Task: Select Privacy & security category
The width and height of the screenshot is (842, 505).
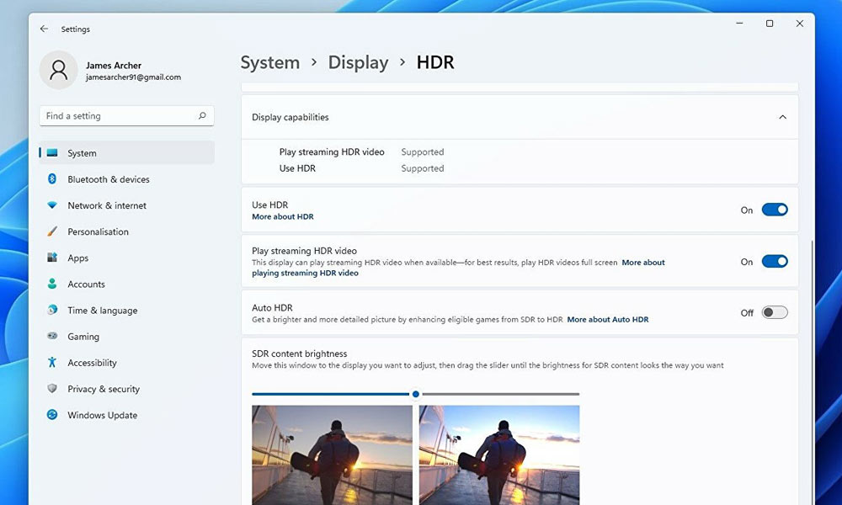Action: (x=127, y=389)
